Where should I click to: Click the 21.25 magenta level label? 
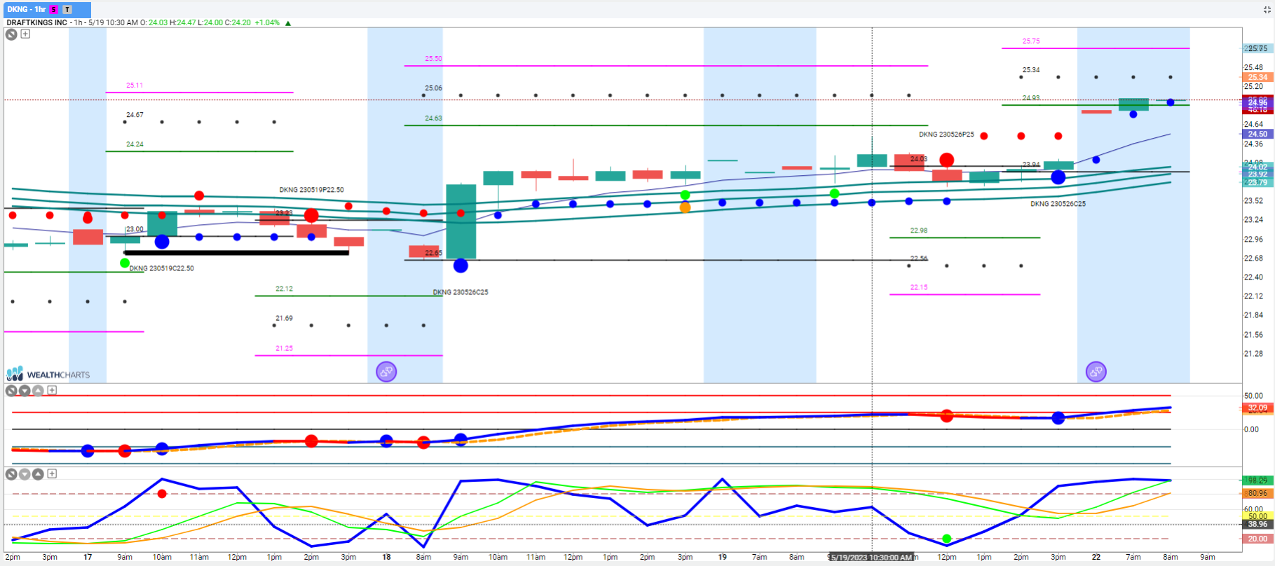284,348
